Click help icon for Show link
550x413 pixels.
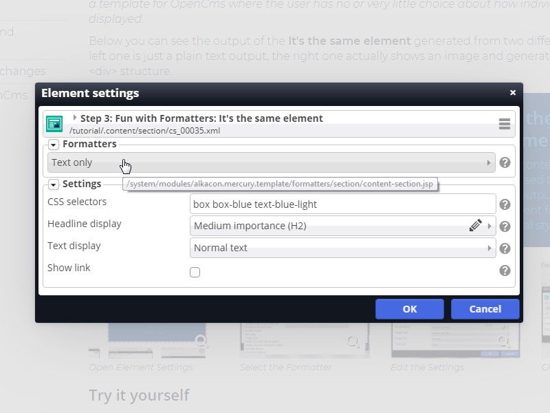505,271
